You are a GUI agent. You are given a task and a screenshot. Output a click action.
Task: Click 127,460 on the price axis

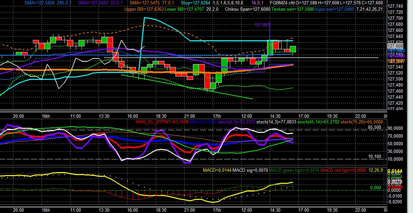(x=395, y=91)
